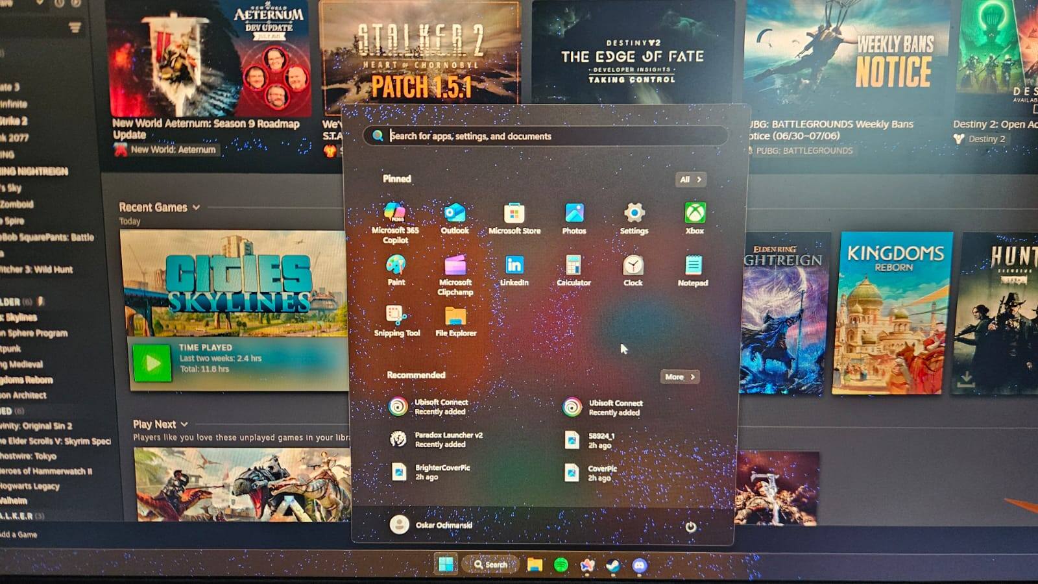1038x584 pixels.
Task: Open BrighterCoverPic recent file
Action: point(431,472)
